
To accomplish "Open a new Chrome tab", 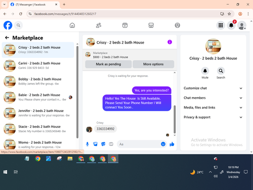I will [64, 5].
